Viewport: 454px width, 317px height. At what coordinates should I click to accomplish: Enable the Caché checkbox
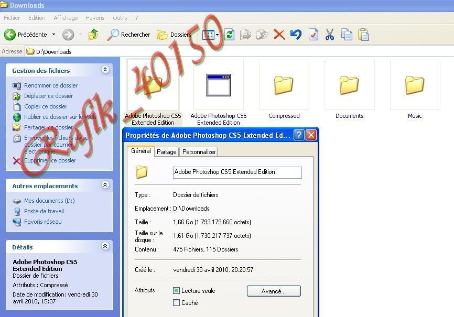pos(176,302)
